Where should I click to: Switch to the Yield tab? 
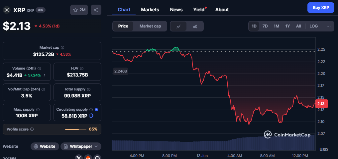point(199,10)
